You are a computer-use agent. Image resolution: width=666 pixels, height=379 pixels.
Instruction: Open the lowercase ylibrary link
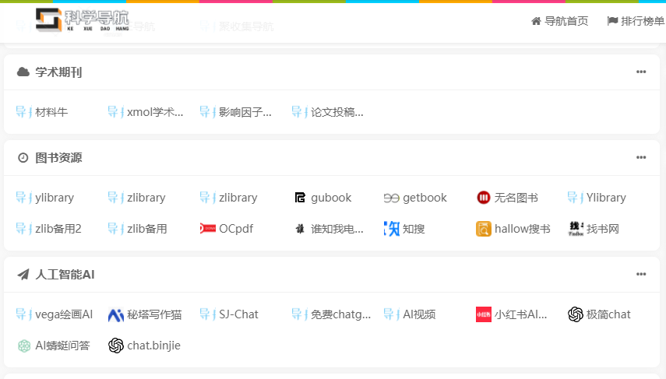[55, 198]
